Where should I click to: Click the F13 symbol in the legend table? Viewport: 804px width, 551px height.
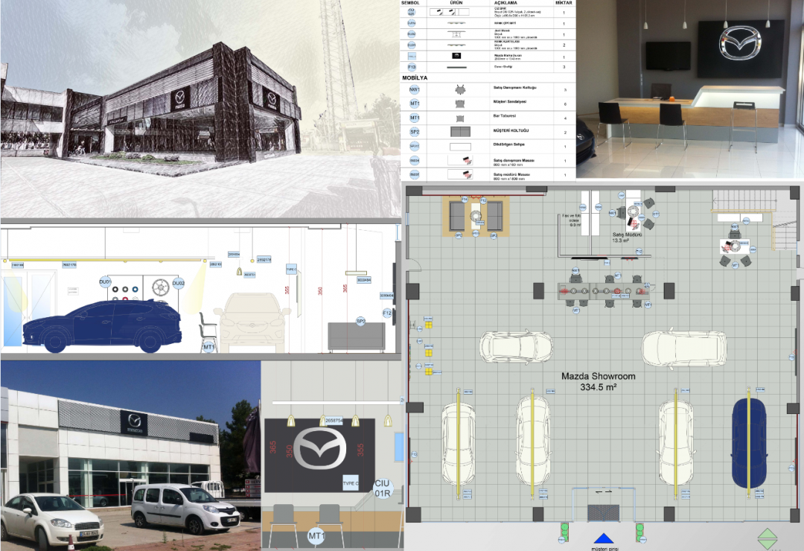pos(412,67)
